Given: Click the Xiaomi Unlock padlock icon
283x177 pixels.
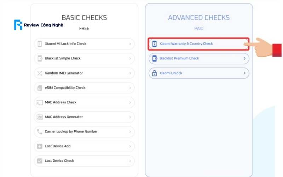Looking at the screenshot, I should (154, 73).
